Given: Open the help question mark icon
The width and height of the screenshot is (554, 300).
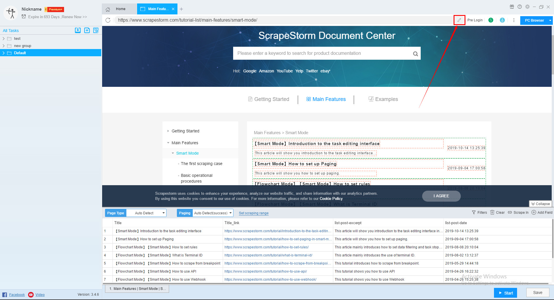Looking at the screenshot, I should (520, 7).
